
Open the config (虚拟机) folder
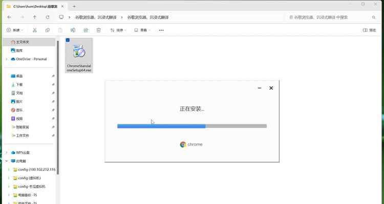point(27,178)
